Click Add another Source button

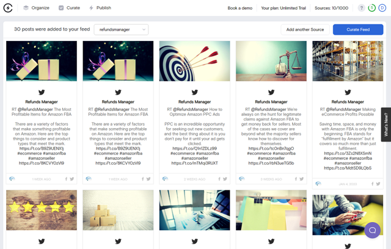click(x=305, y=30)
